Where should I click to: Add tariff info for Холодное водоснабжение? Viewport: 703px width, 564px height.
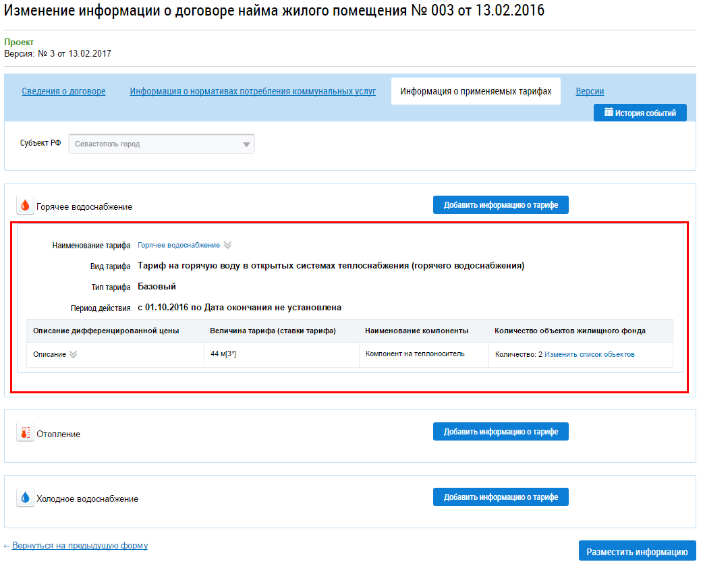point(501,497)
